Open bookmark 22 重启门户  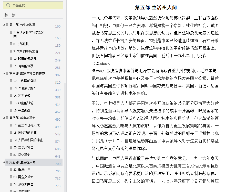click(x=22, y=170)
